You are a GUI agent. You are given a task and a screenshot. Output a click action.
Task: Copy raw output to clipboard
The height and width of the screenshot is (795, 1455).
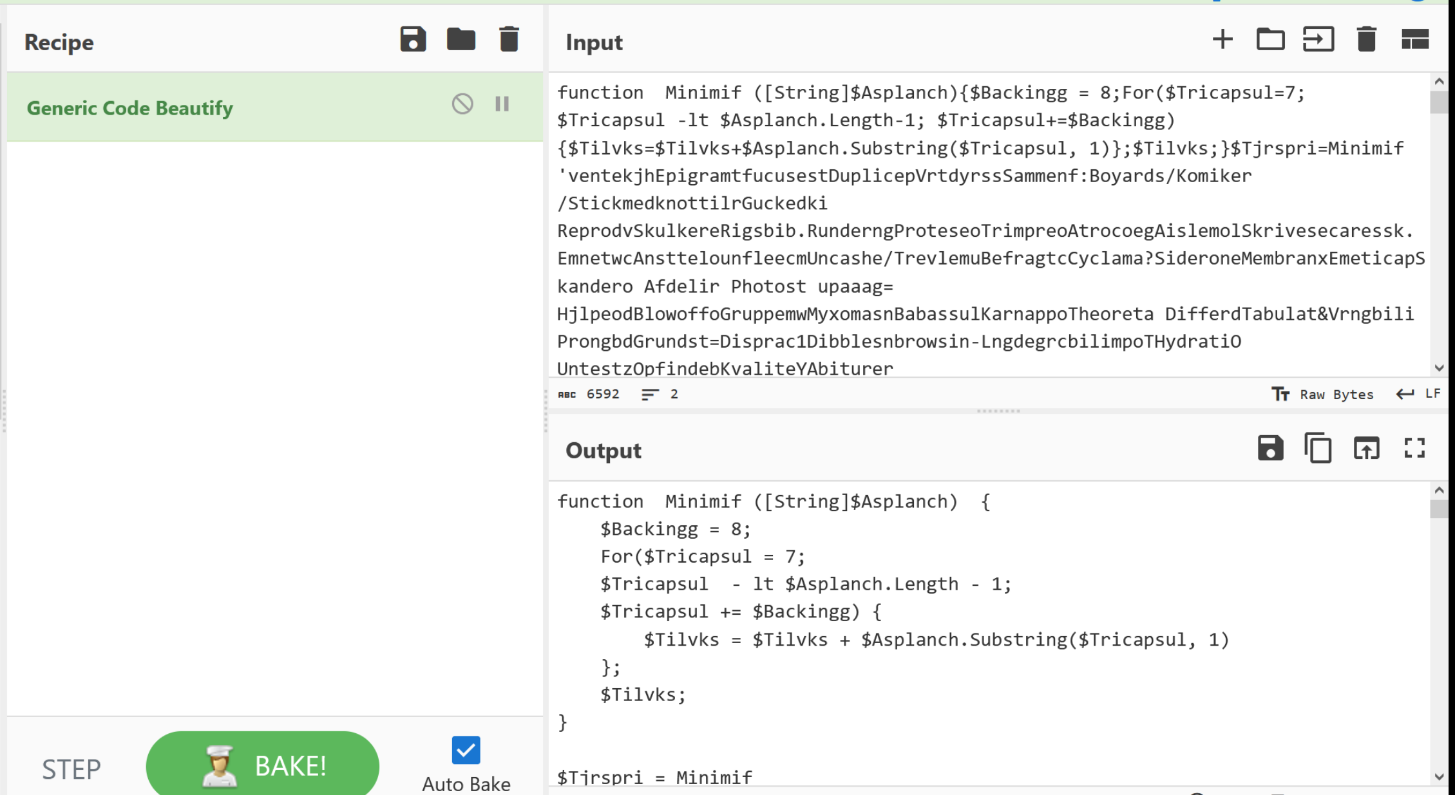tap(1318, 448)
